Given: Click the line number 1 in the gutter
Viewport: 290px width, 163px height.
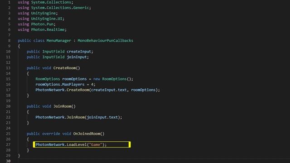Looking at the screenshot, I should (9, 2).
